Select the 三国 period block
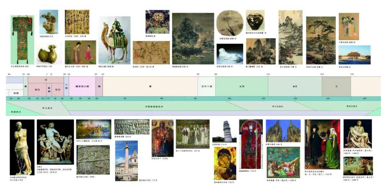 click(x=66, y=87)
